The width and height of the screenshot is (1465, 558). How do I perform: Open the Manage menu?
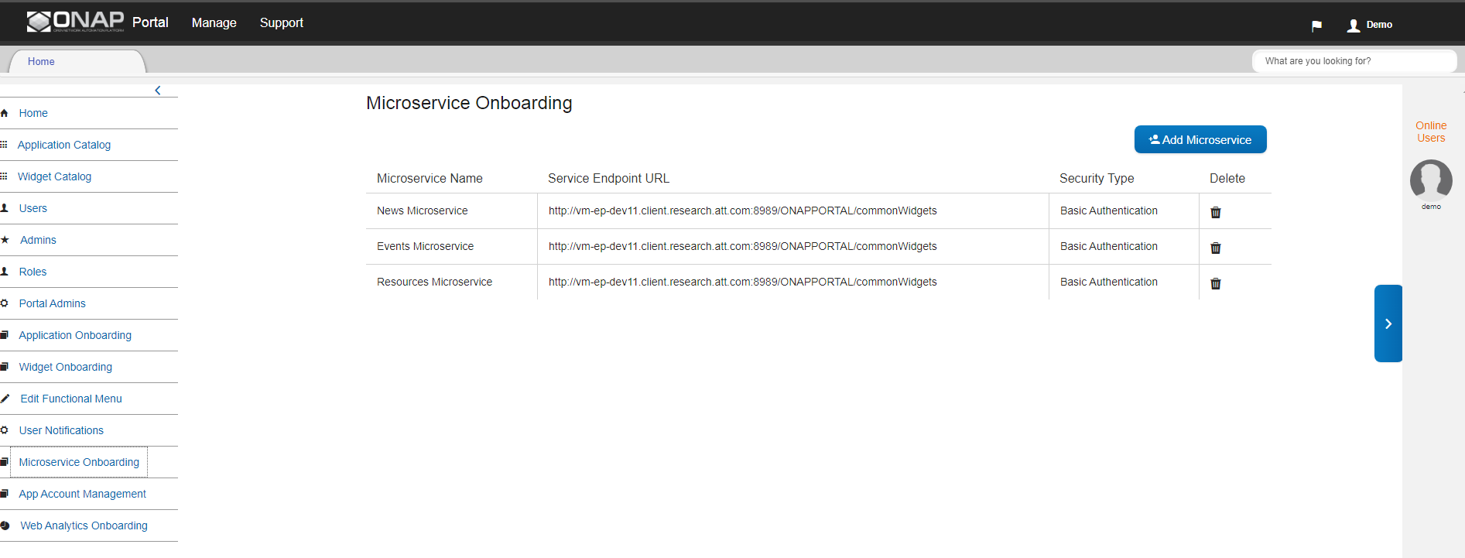coord(214,23)
